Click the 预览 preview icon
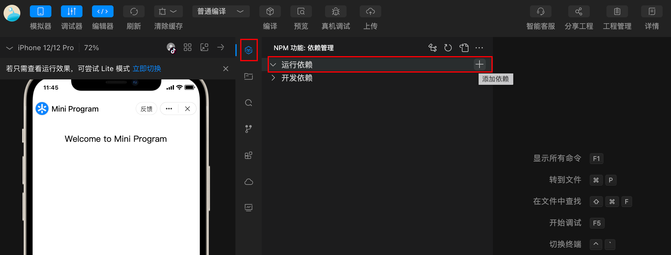The image size is (671, 255). 301,12
